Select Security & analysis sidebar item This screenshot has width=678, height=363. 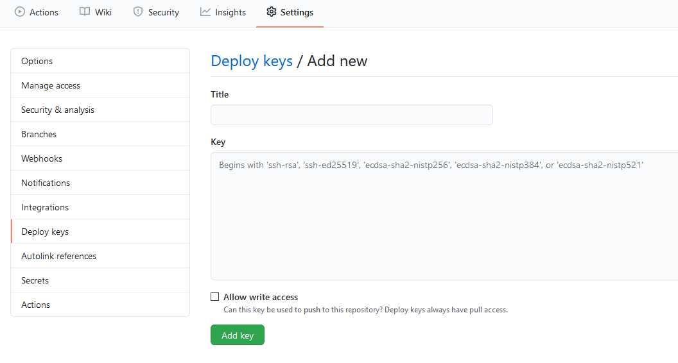point(100,110)
